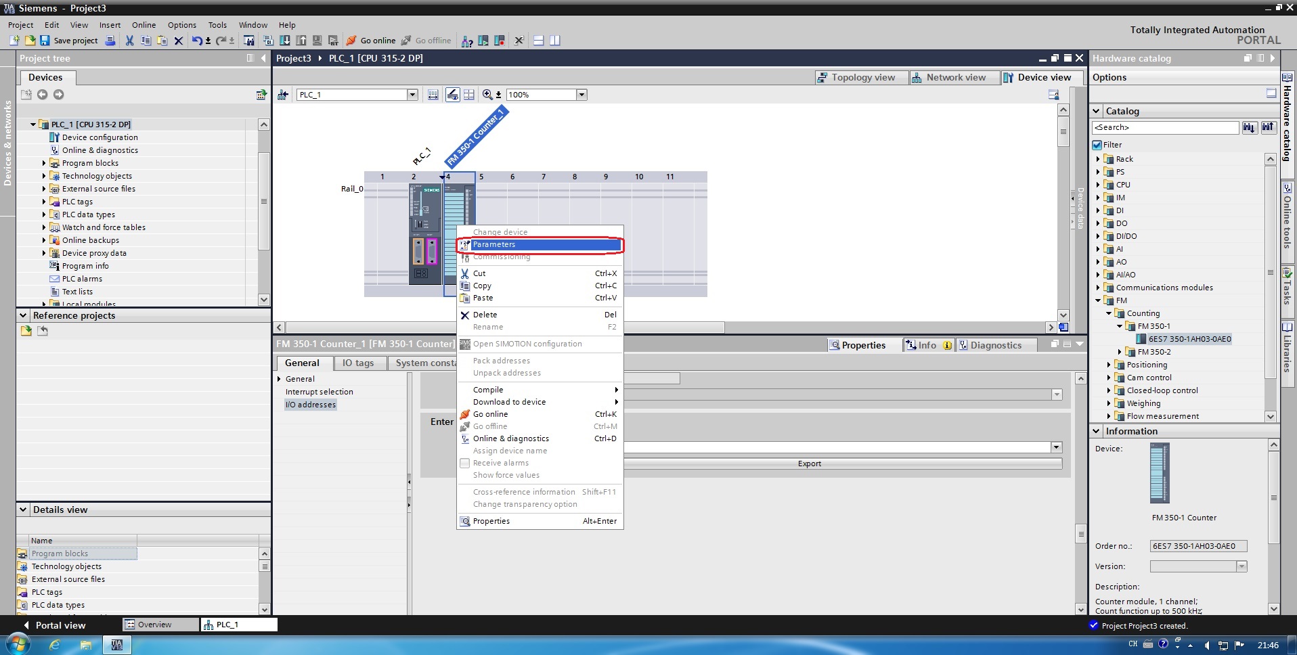Select Interrupt selection in the properties navigation
Screen dimensions: 1297x655
pyautogui.click(x=319, y=392)
